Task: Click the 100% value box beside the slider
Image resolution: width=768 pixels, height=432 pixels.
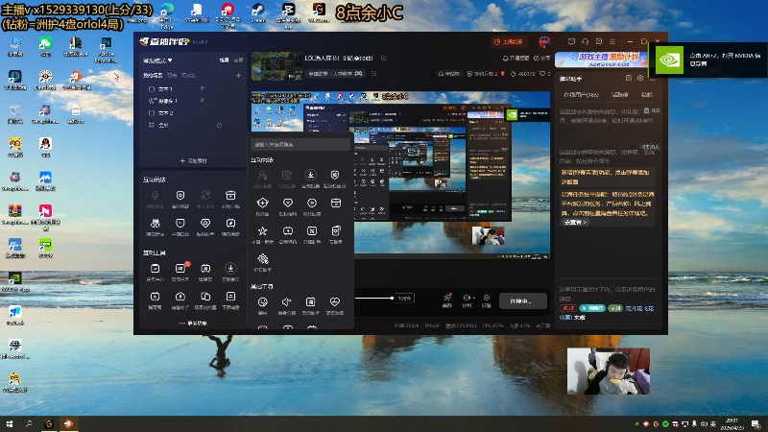Action: [x=404, y=299]
